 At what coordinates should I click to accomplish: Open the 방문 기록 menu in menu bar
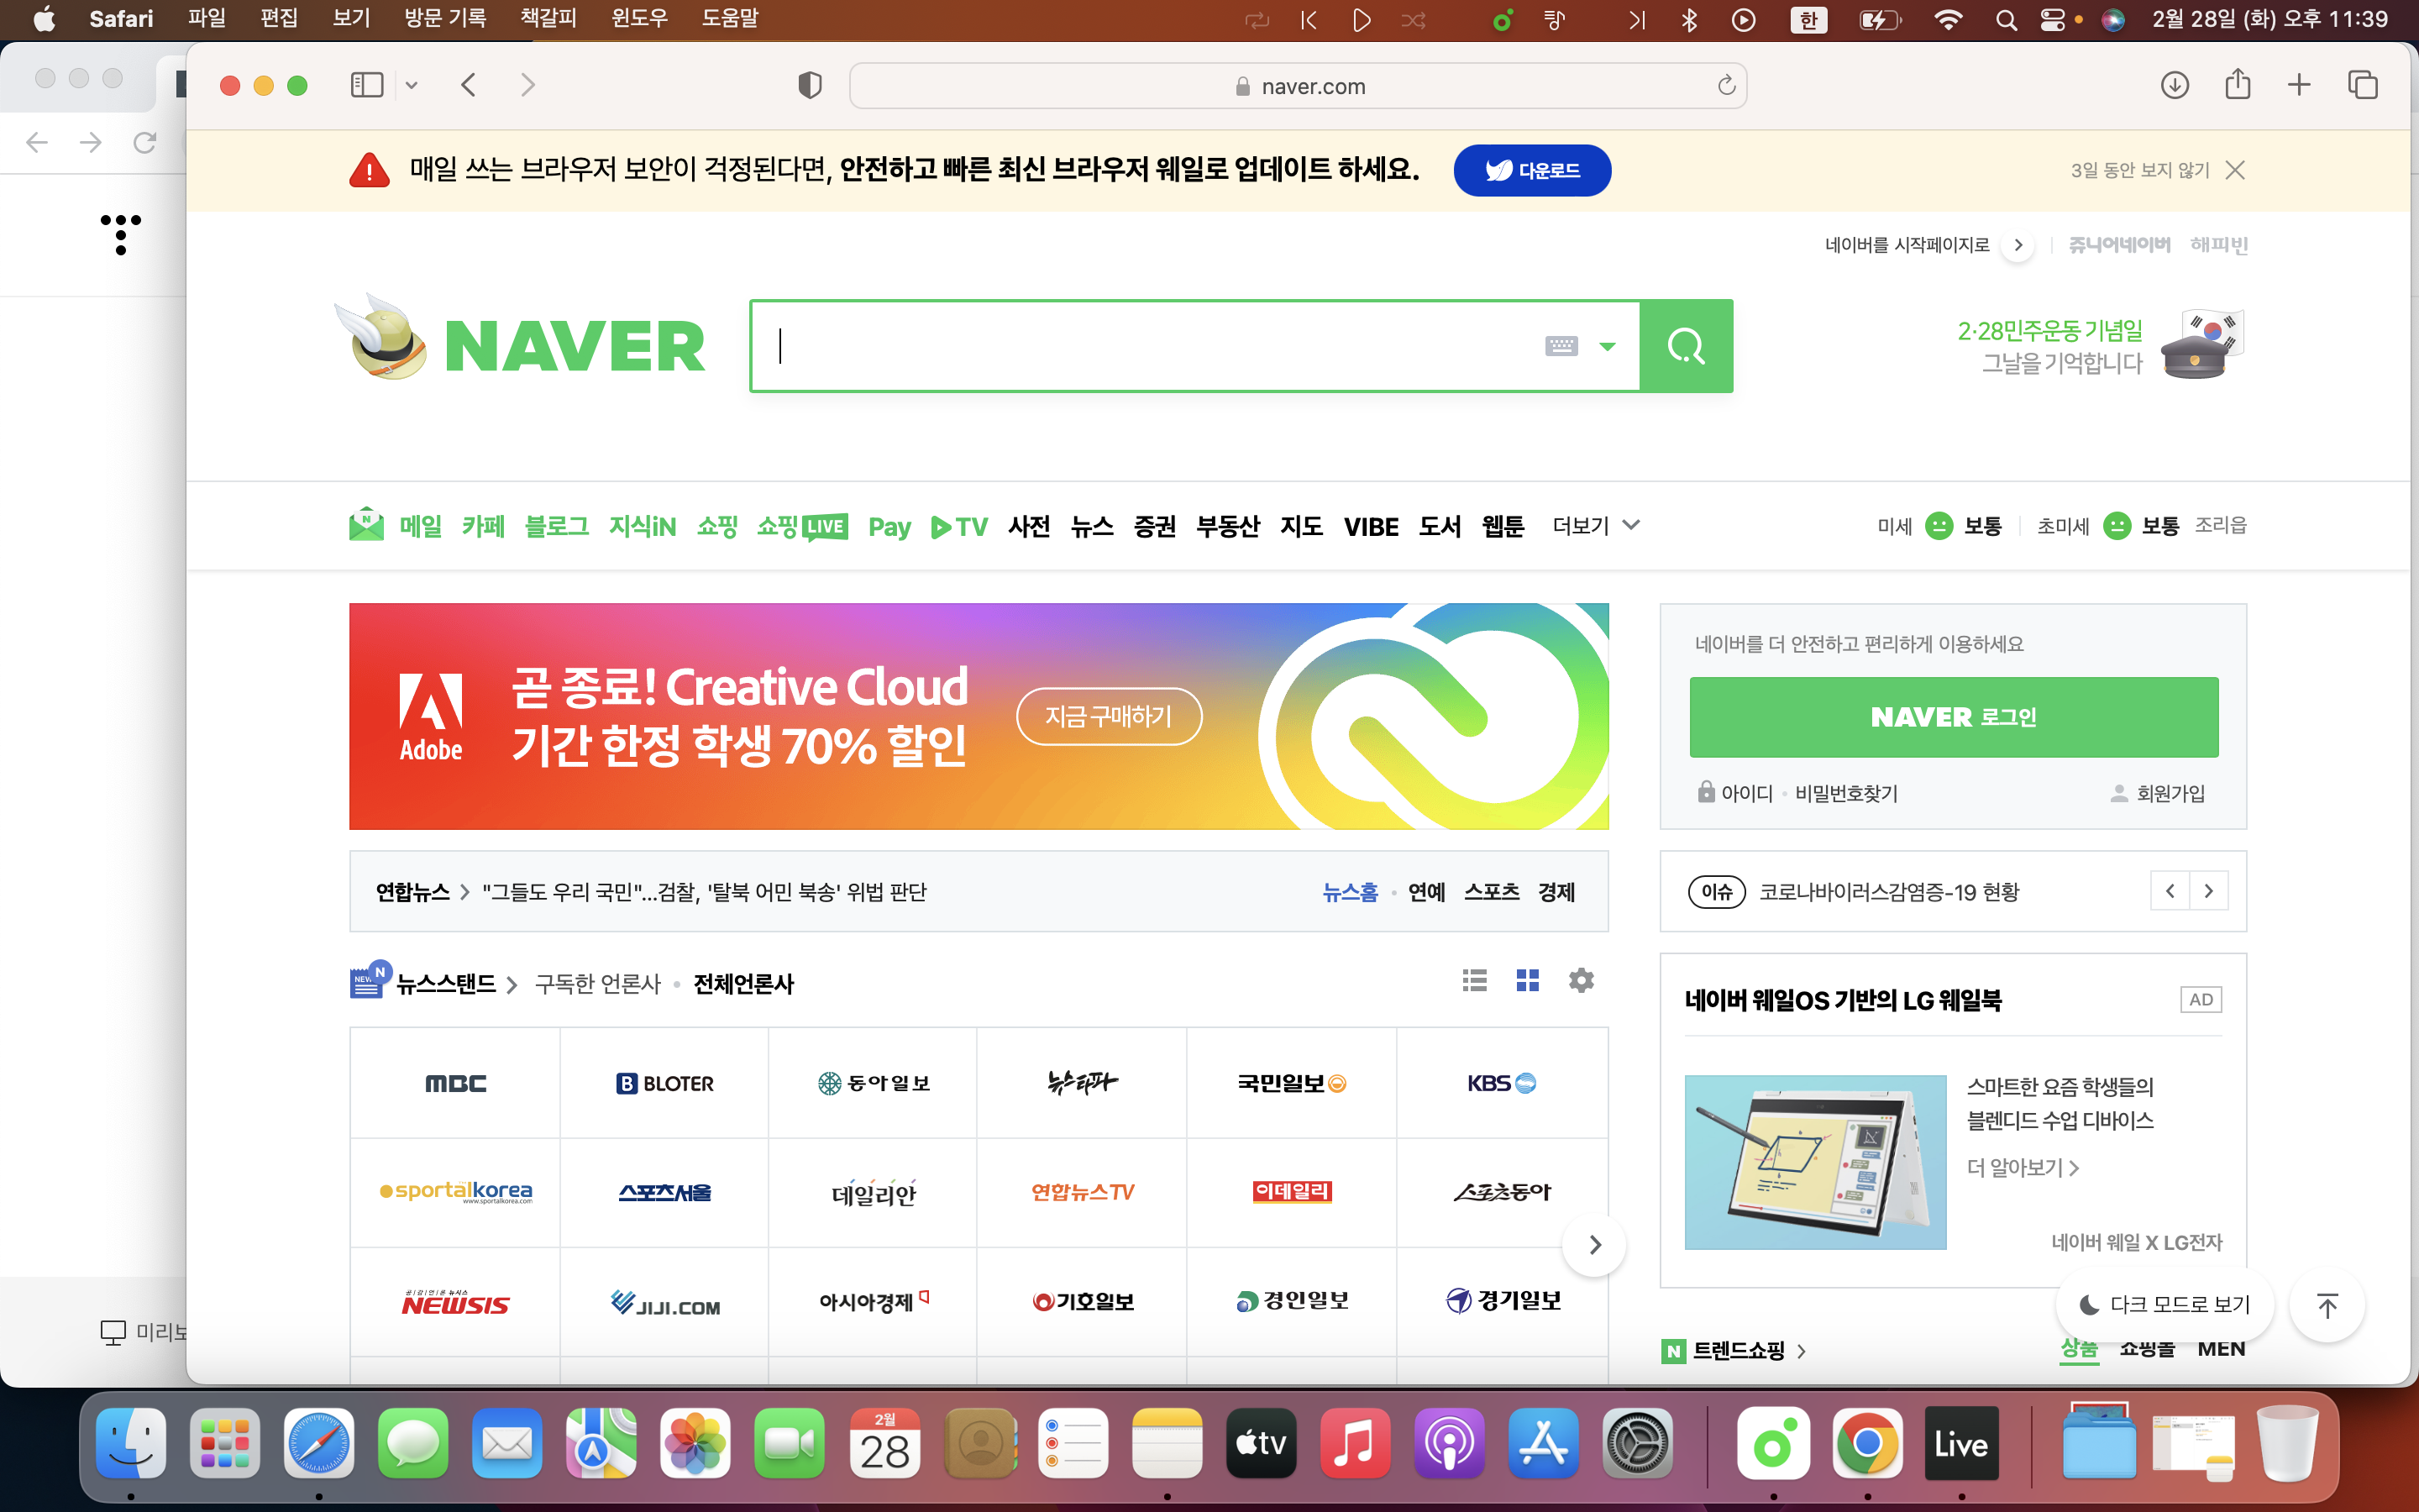pos(445,18)
